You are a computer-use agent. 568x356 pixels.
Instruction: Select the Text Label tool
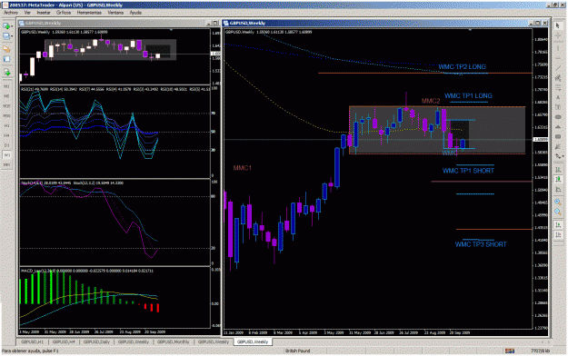pos(558,107)
